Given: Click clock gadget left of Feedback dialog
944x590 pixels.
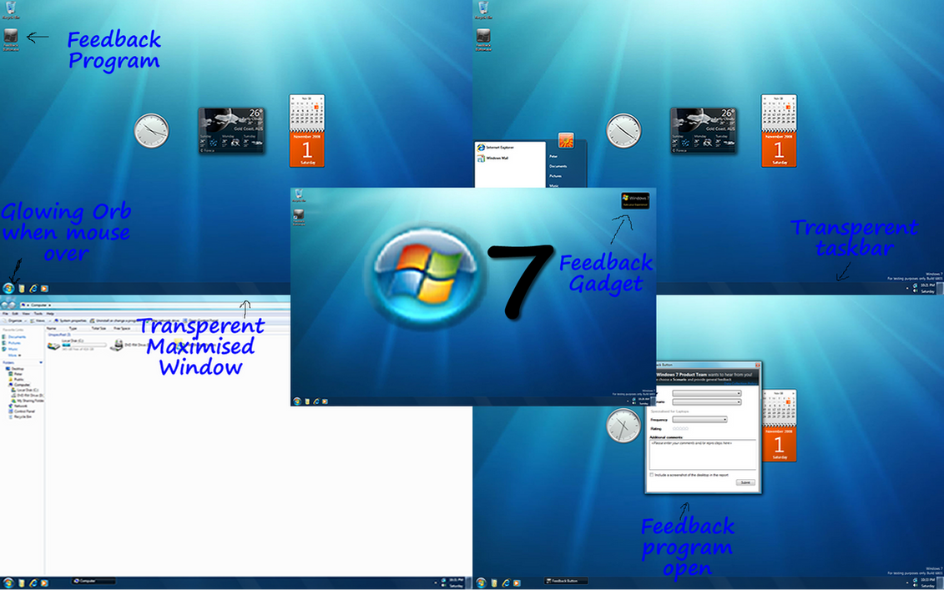Looking at the screenshot, I should (623, 426).
